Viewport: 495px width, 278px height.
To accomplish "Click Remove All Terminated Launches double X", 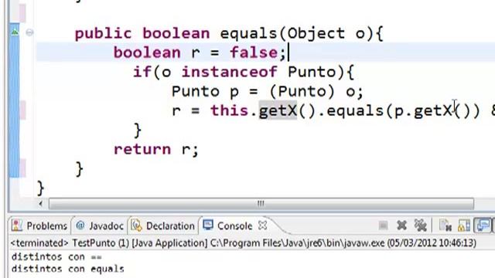I will [x=420, y=225].
